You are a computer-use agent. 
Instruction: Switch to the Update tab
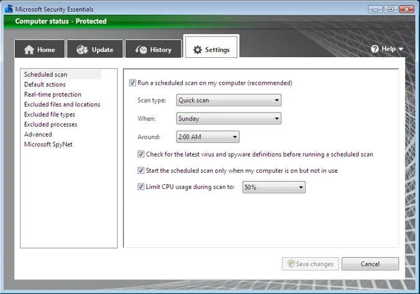(95, 48)
